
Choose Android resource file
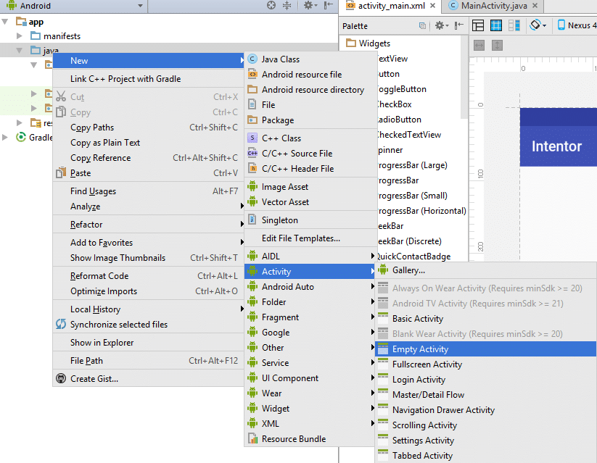[x=310, y=75]
